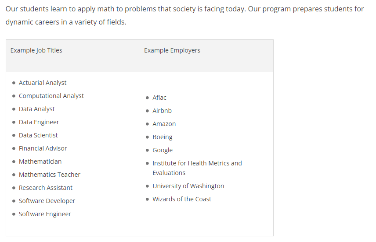Select Financial Advisor in the list

[x=43, y=148]
